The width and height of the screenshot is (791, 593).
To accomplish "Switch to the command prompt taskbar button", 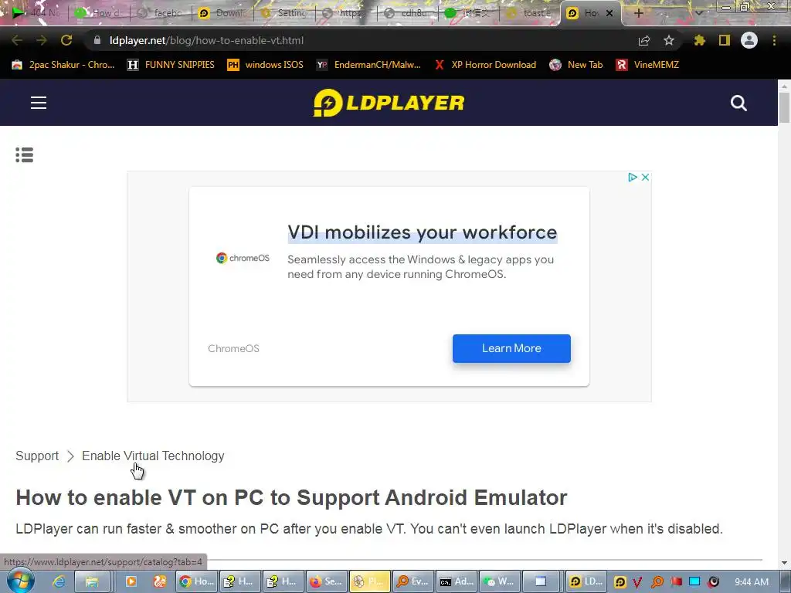I will (x=456, y=581).
